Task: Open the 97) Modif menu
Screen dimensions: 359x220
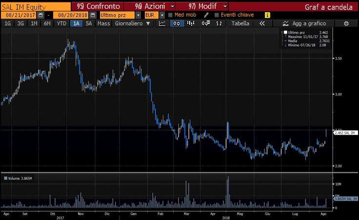Action: (202, 6)
